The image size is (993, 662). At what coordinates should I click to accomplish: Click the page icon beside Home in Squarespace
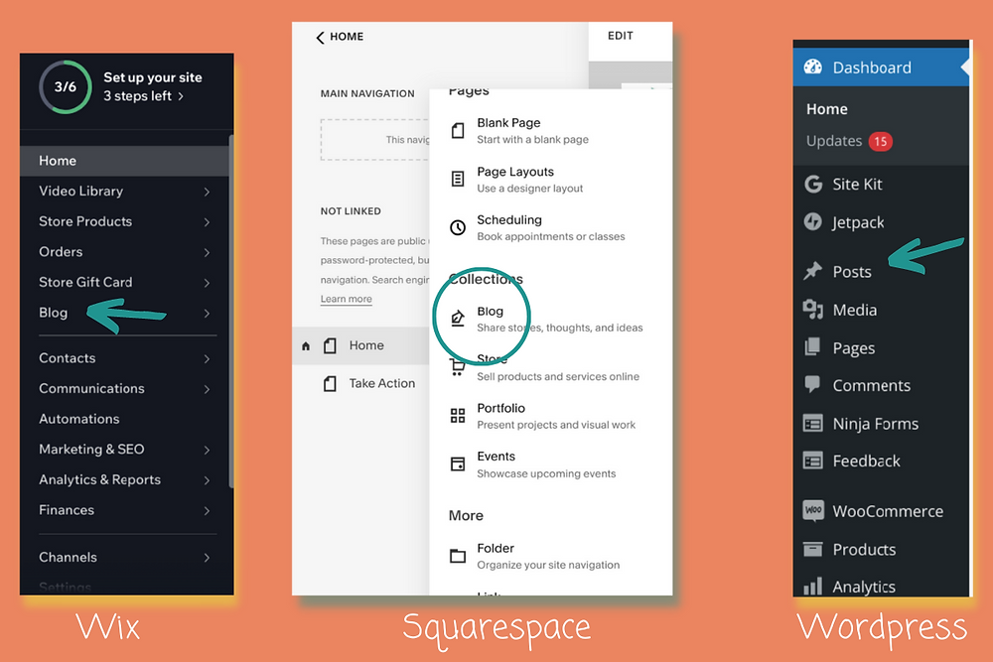click(x=330, y=345)
